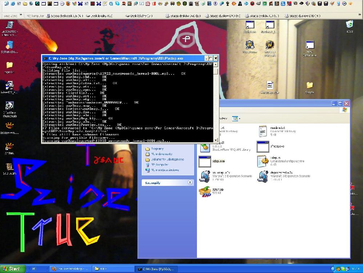Switch to XDE folder taskbar button
Viewport: 363px width, 273px height.
(113, 269)
